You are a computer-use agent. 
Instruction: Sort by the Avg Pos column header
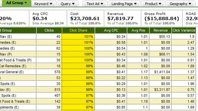(x=138, y=31)
